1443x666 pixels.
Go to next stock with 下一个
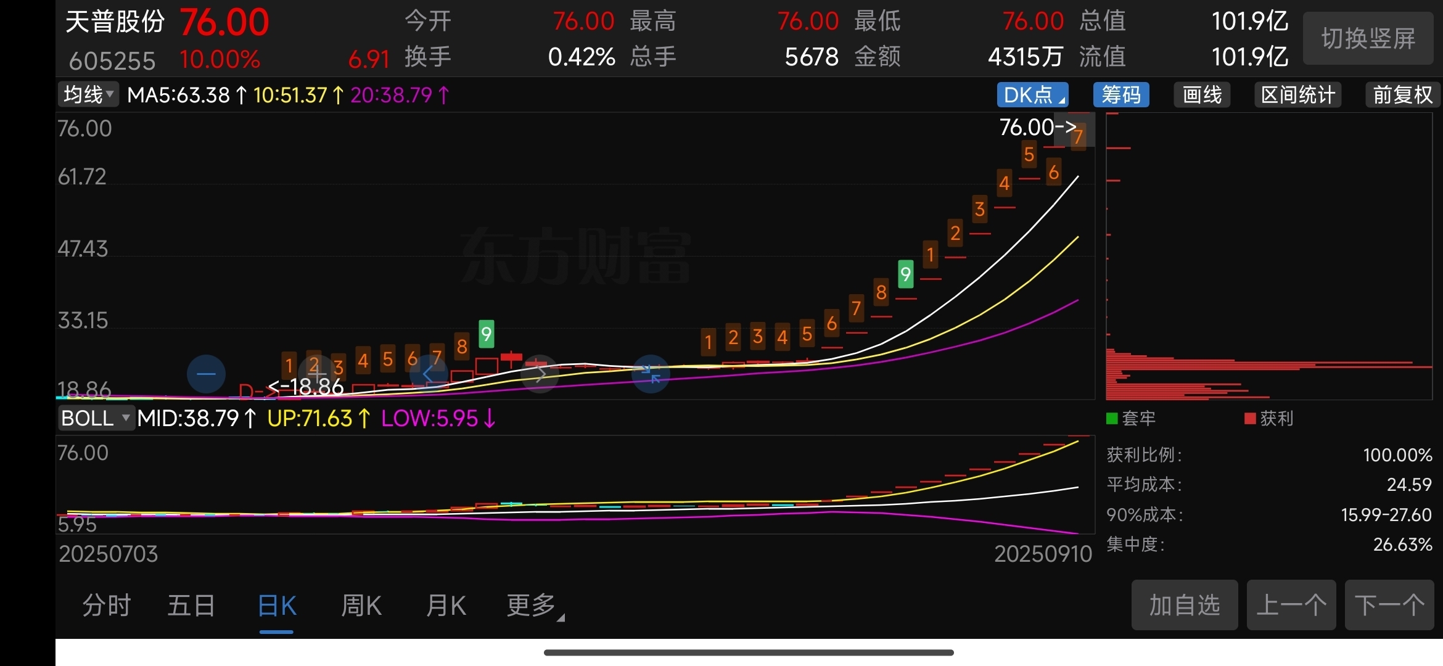click(1389, 605)
